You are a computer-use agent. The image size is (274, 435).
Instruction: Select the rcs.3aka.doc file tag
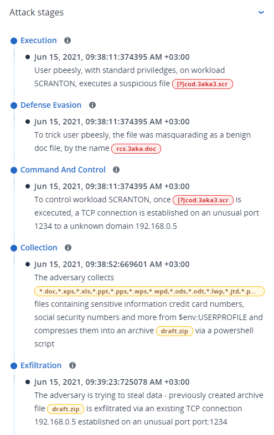(136, 149)
